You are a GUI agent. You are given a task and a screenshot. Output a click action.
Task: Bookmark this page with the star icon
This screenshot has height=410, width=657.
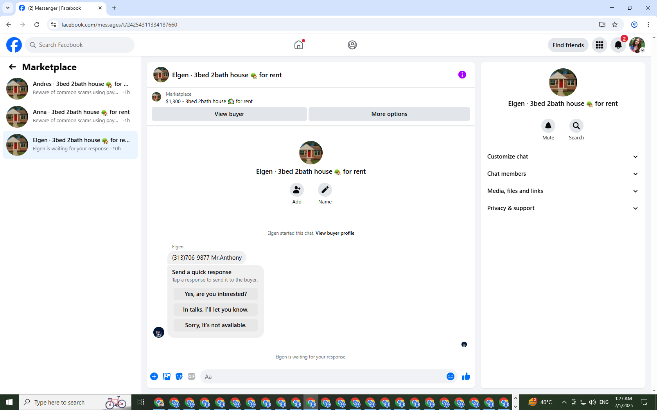[615, 25]
